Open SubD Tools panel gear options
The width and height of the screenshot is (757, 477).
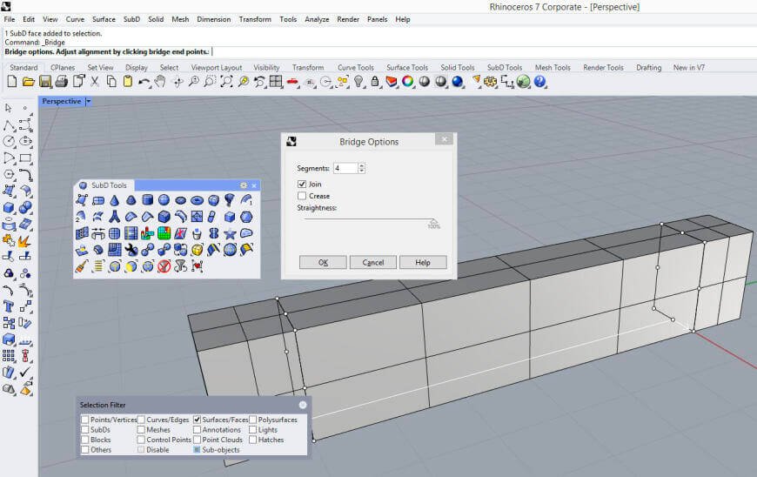coord(244,185)
